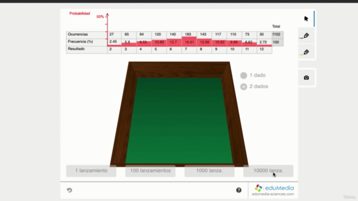Viewport: 358px width, 201px height.
Task: Click the Resultado cell showing 7
Action: (189, 50)
